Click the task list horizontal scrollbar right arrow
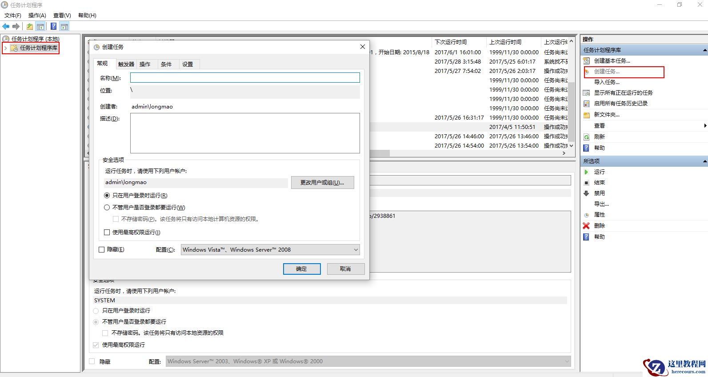 (564, 153)
